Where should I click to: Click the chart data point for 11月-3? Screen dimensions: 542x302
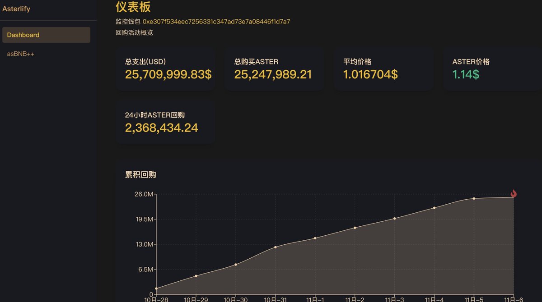tap(395, 219)
